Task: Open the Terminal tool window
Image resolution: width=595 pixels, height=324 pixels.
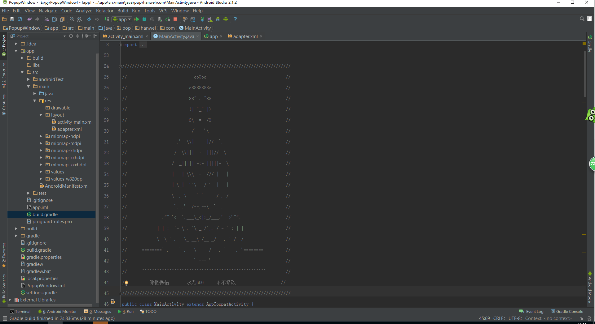Action: (x=20, y=312)
